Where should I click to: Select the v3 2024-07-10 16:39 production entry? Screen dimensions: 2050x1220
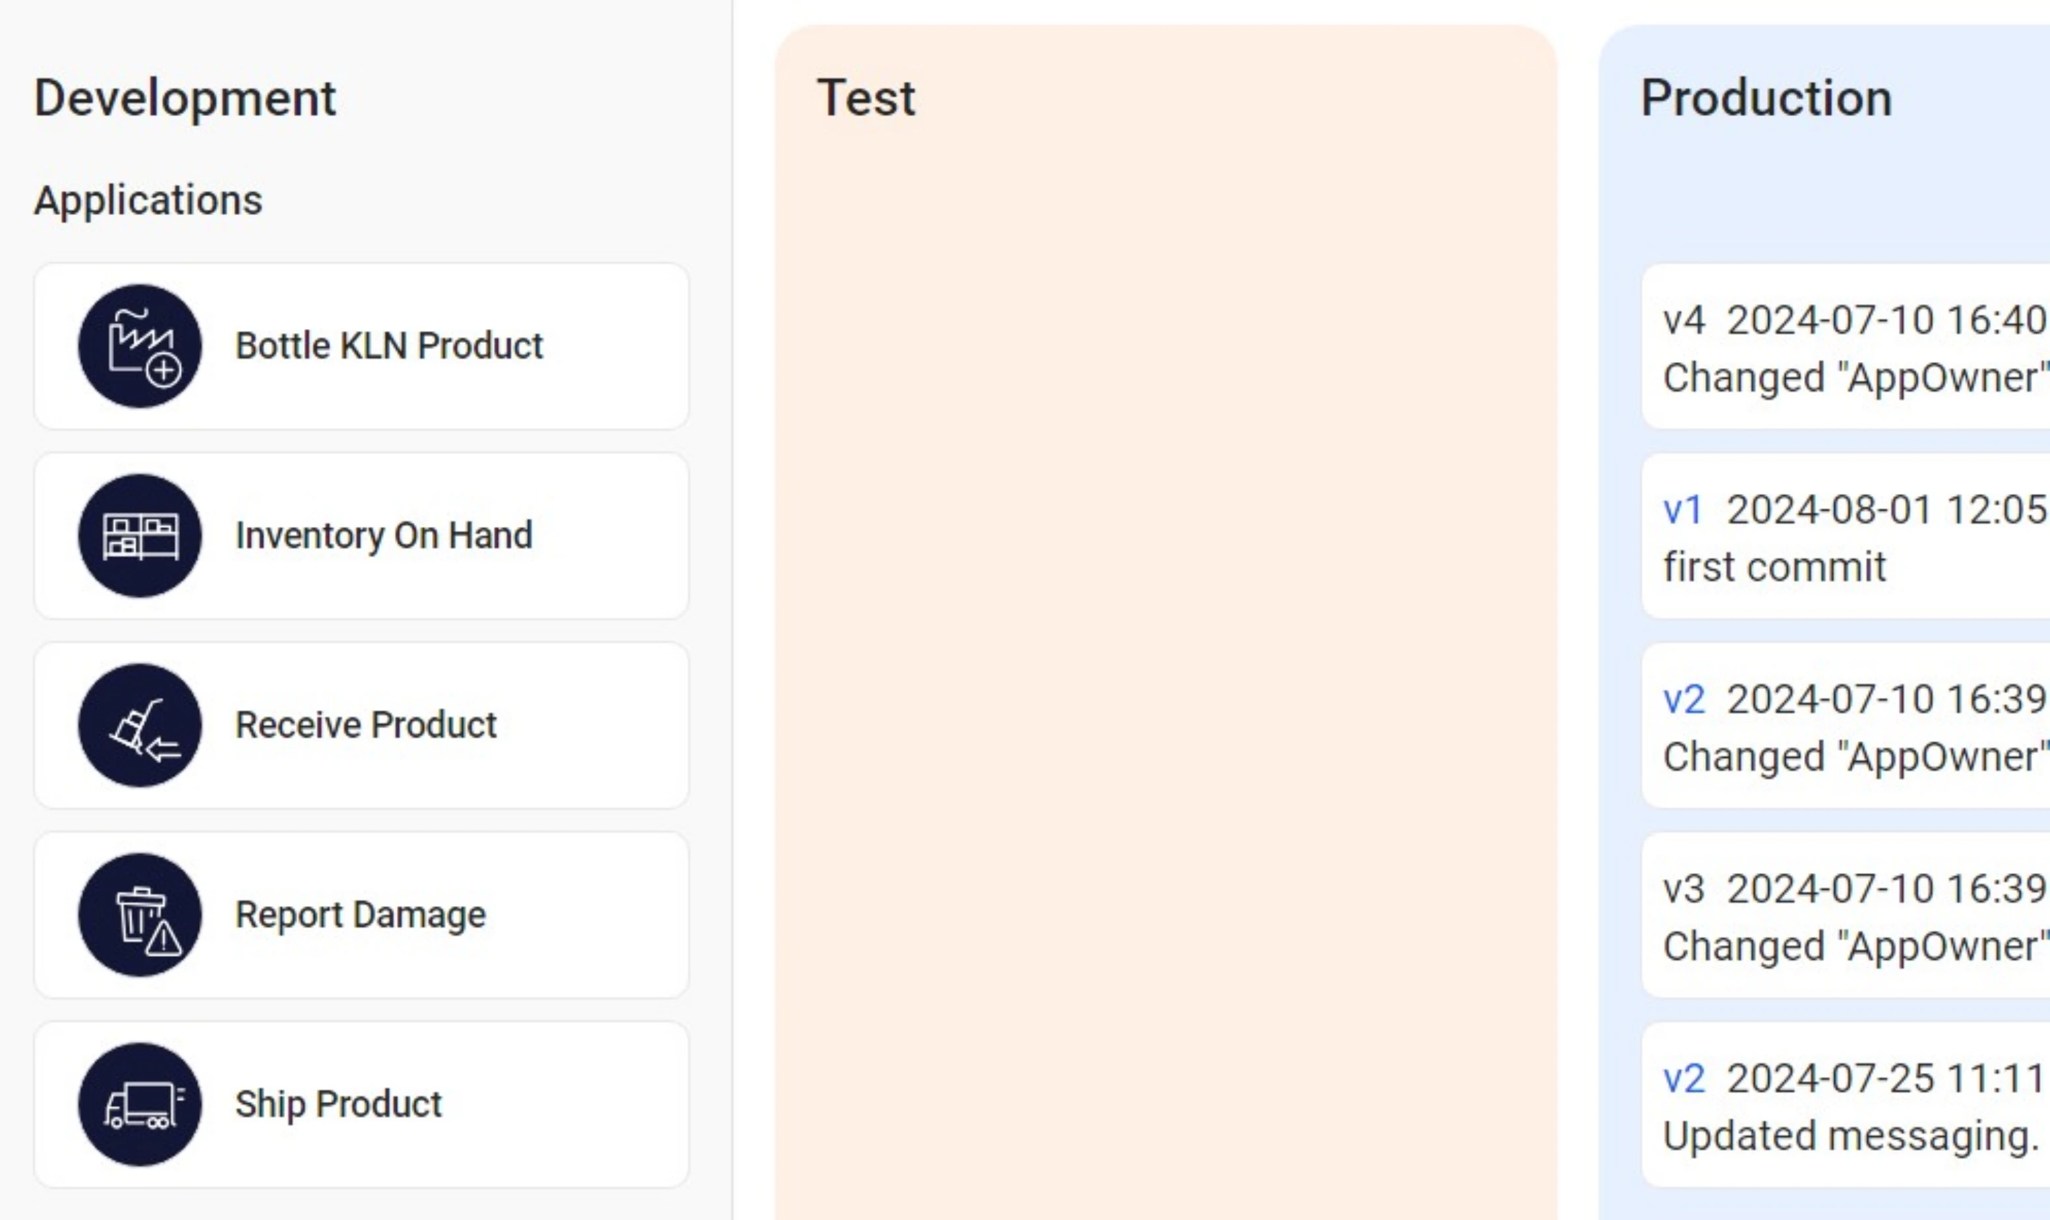[1846, 914]
